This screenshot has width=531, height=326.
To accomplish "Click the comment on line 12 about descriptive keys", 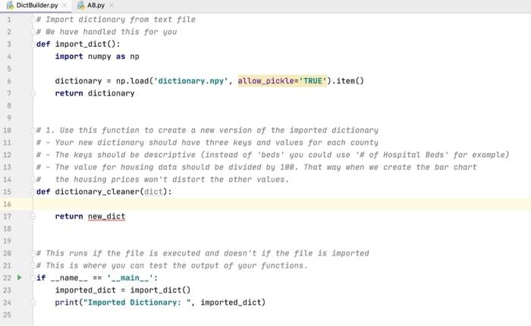I will (x=272, y=155).
